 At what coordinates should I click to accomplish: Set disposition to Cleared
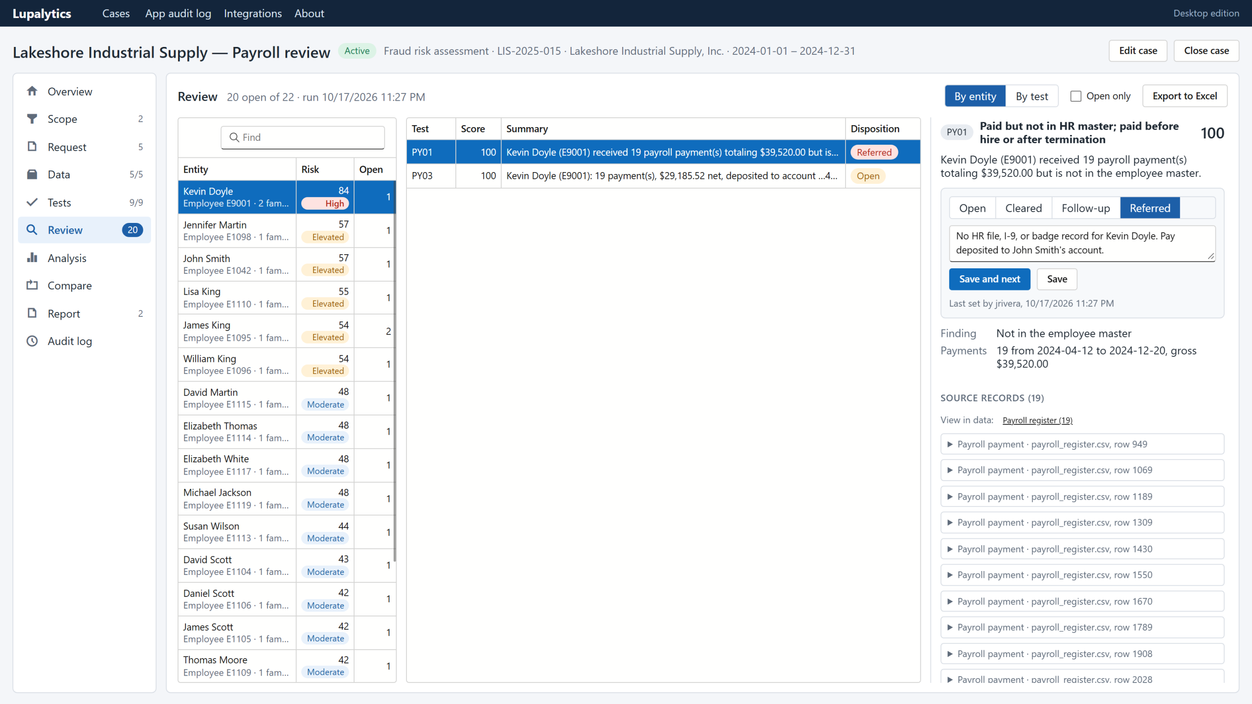click(x=1023, y=208)
